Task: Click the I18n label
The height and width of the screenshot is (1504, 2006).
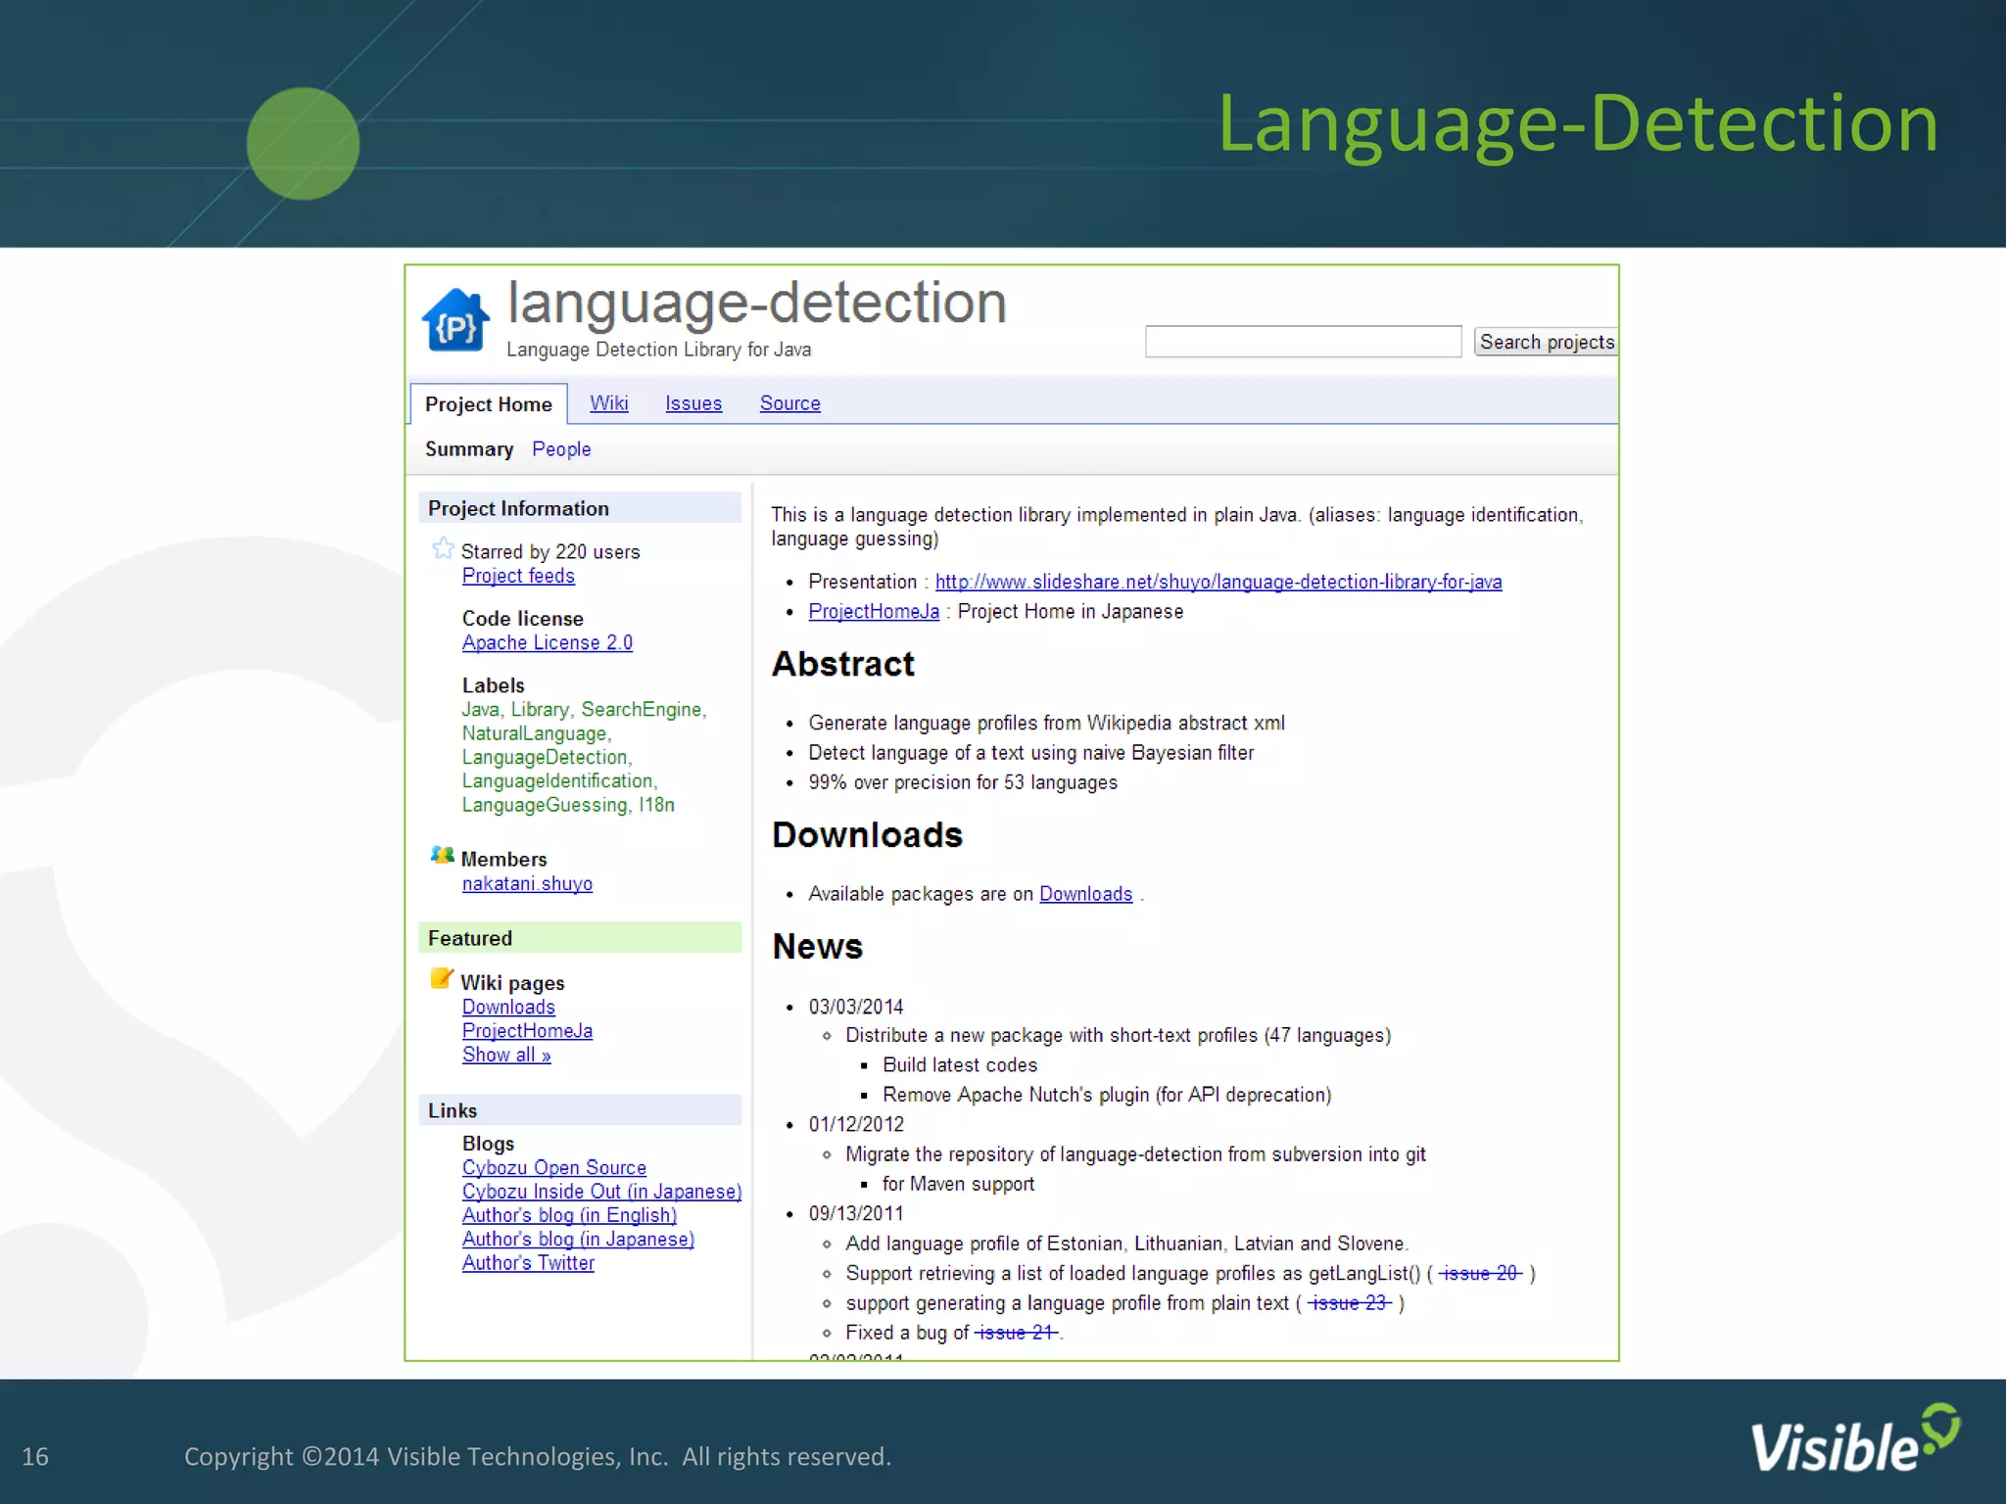Action: [657, 805]
